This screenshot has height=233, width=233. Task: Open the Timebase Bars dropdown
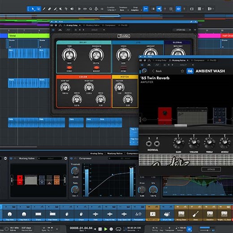[x=124, y=10]
